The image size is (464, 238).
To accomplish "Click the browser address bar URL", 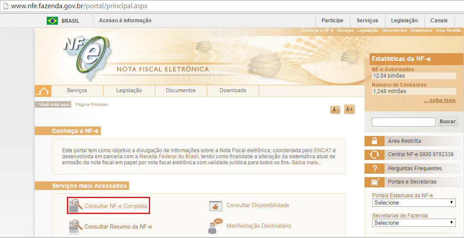I will (79, 6).
